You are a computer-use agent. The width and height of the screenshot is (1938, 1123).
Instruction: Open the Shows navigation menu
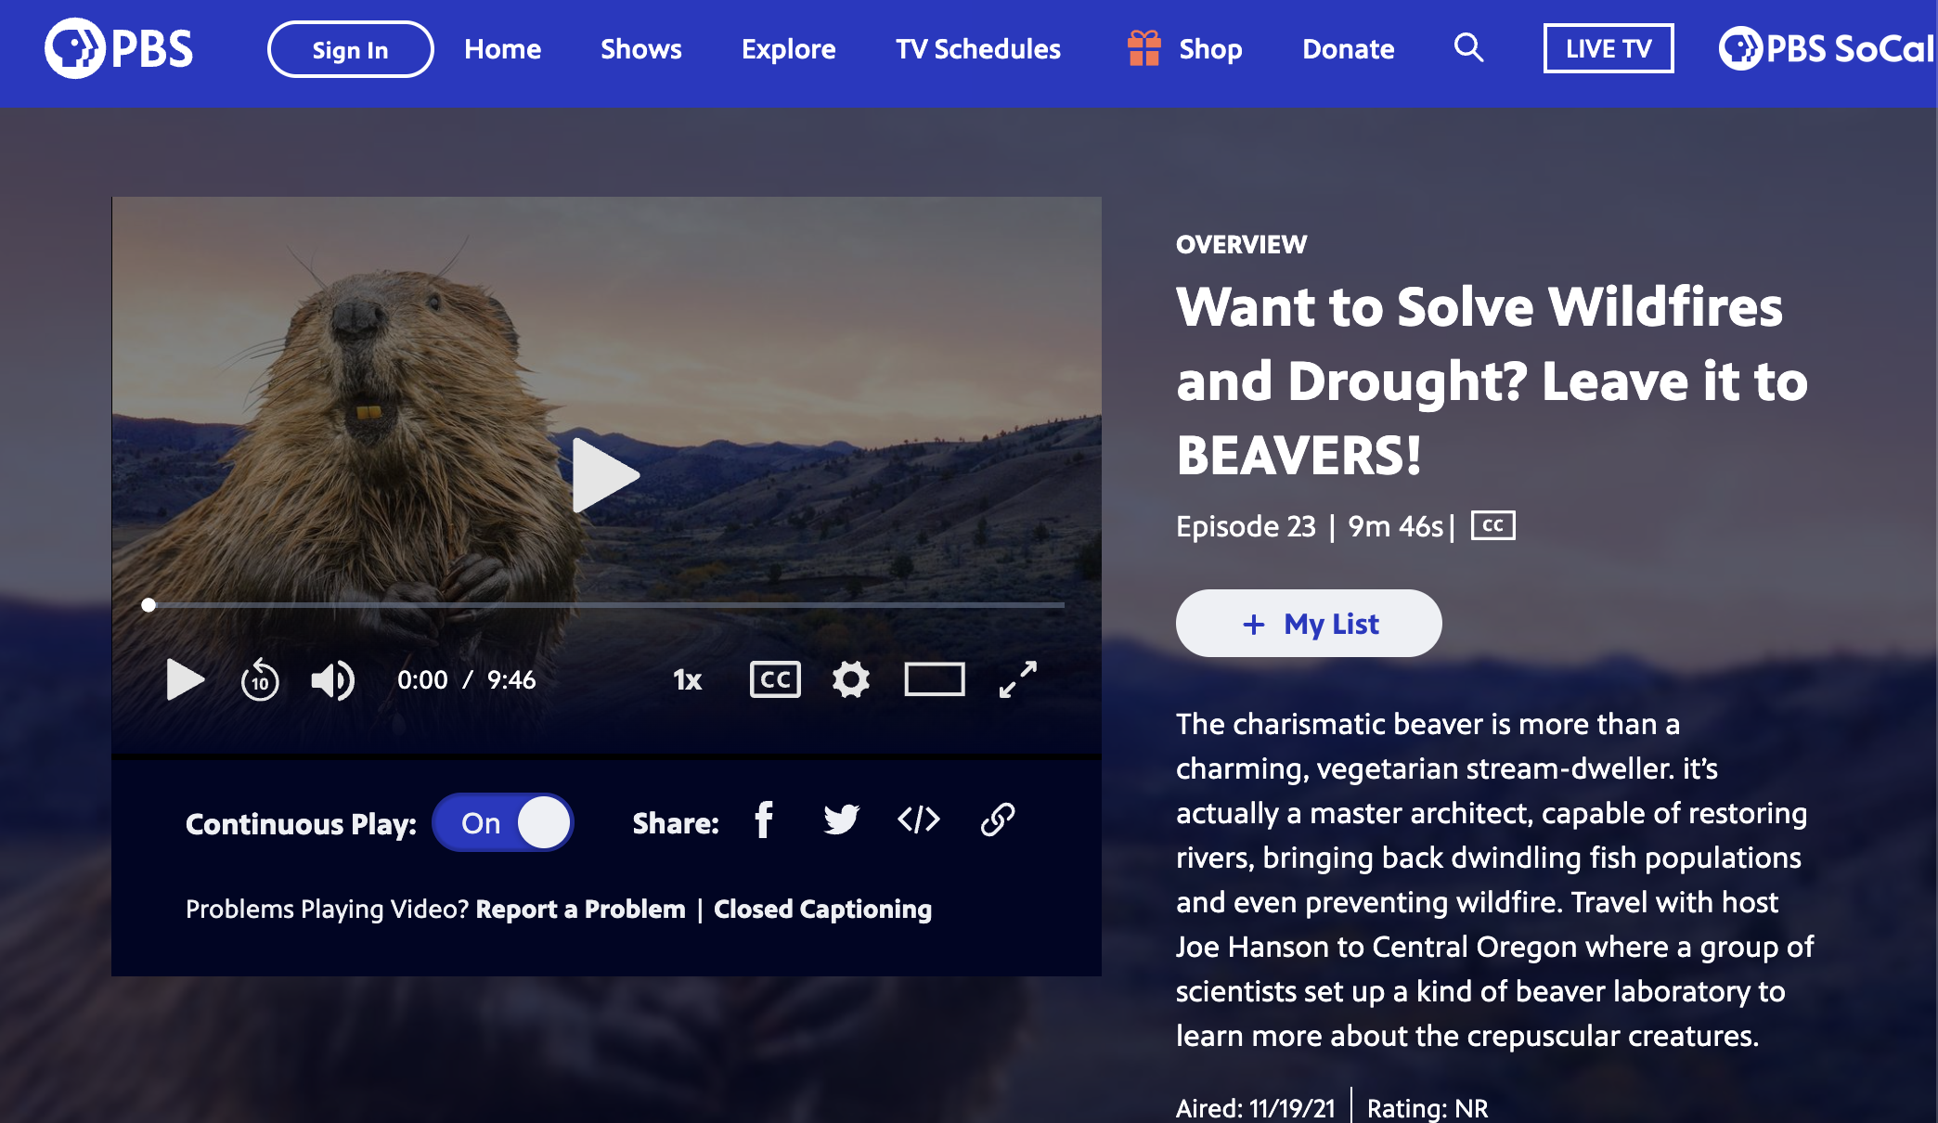640,49
